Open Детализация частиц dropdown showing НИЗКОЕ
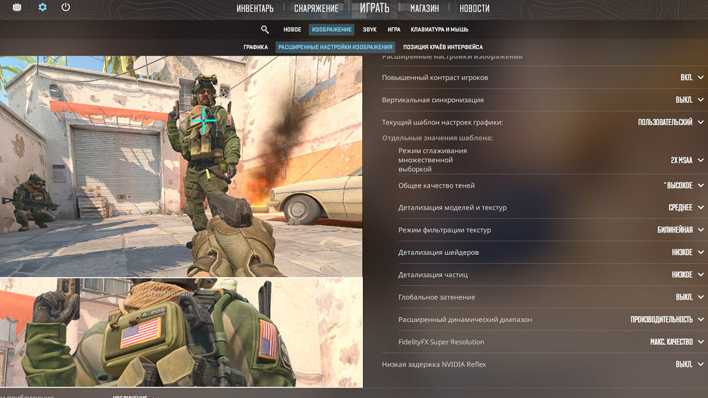Screen dimensions: 708x398 (688, 275)
